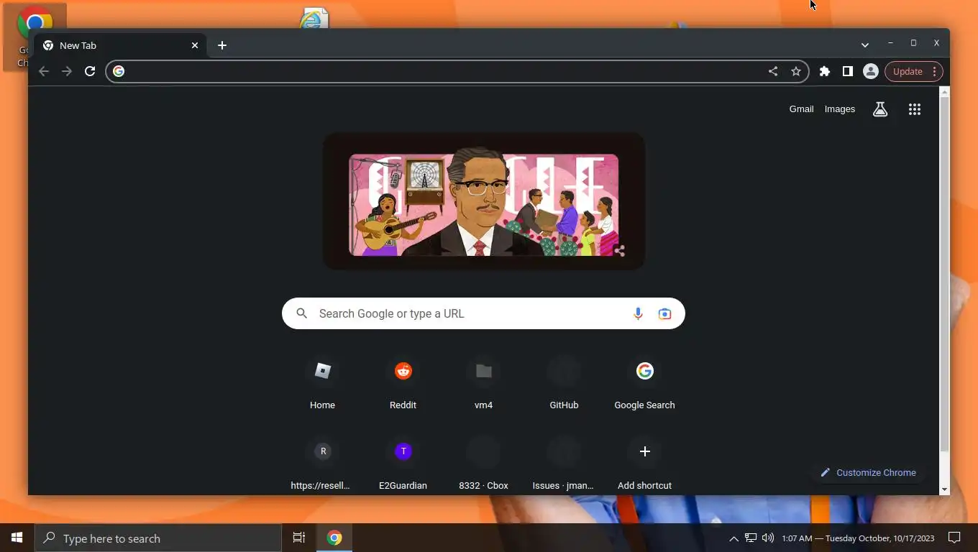Click the Type here to search box
Image resolution: width=978 pixels, height=552 pixels.
tap(158, 538)
